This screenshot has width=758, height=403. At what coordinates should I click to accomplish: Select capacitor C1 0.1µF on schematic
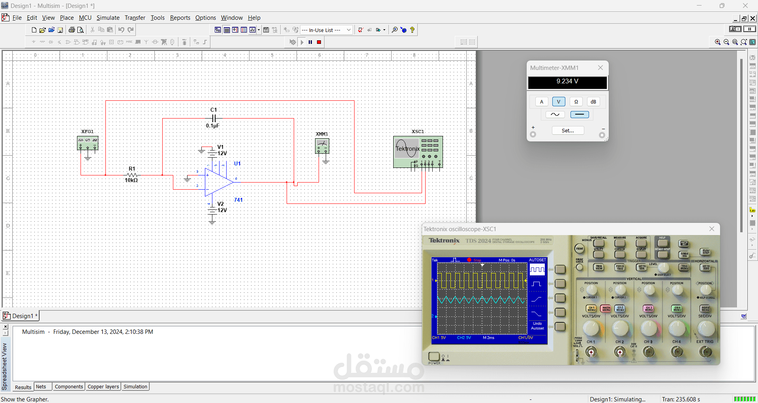point(214,118)
